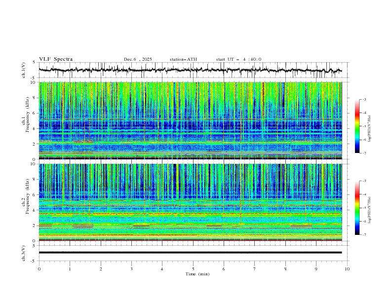Click the ch.2 spectrogram panel
391x302 pixels.
[x=190, y=202]
